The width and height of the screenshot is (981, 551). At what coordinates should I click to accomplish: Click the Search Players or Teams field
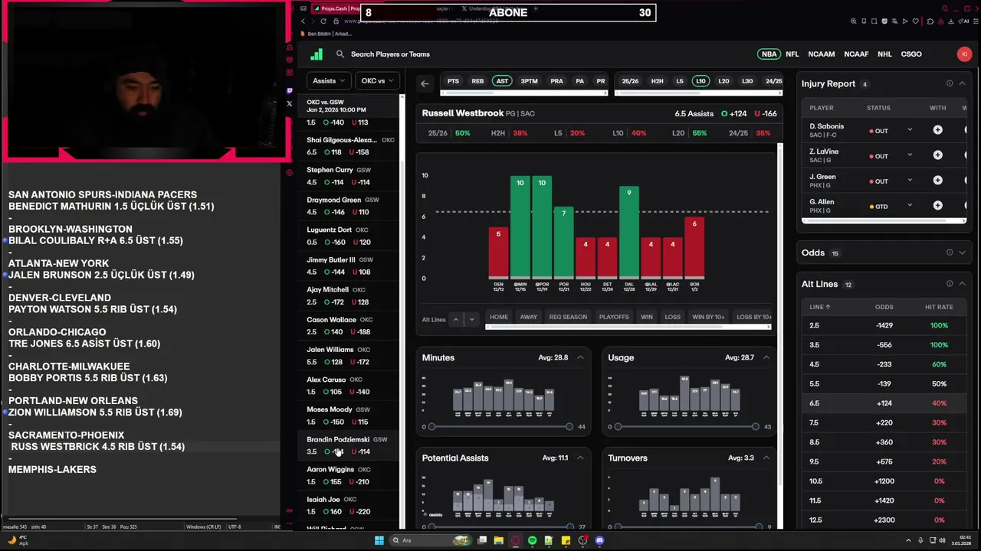(x=390, y=54)
